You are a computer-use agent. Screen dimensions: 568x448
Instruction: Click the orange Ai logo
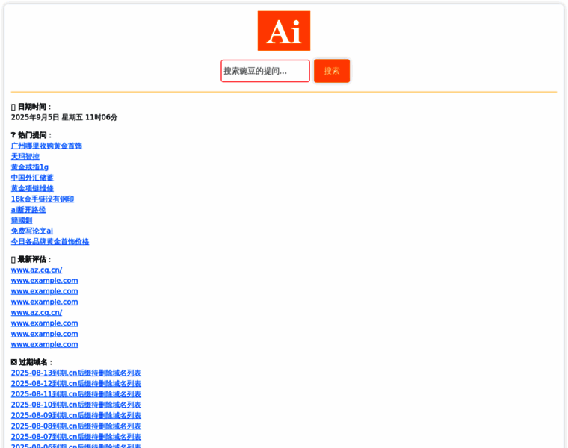tap(284, 31)
